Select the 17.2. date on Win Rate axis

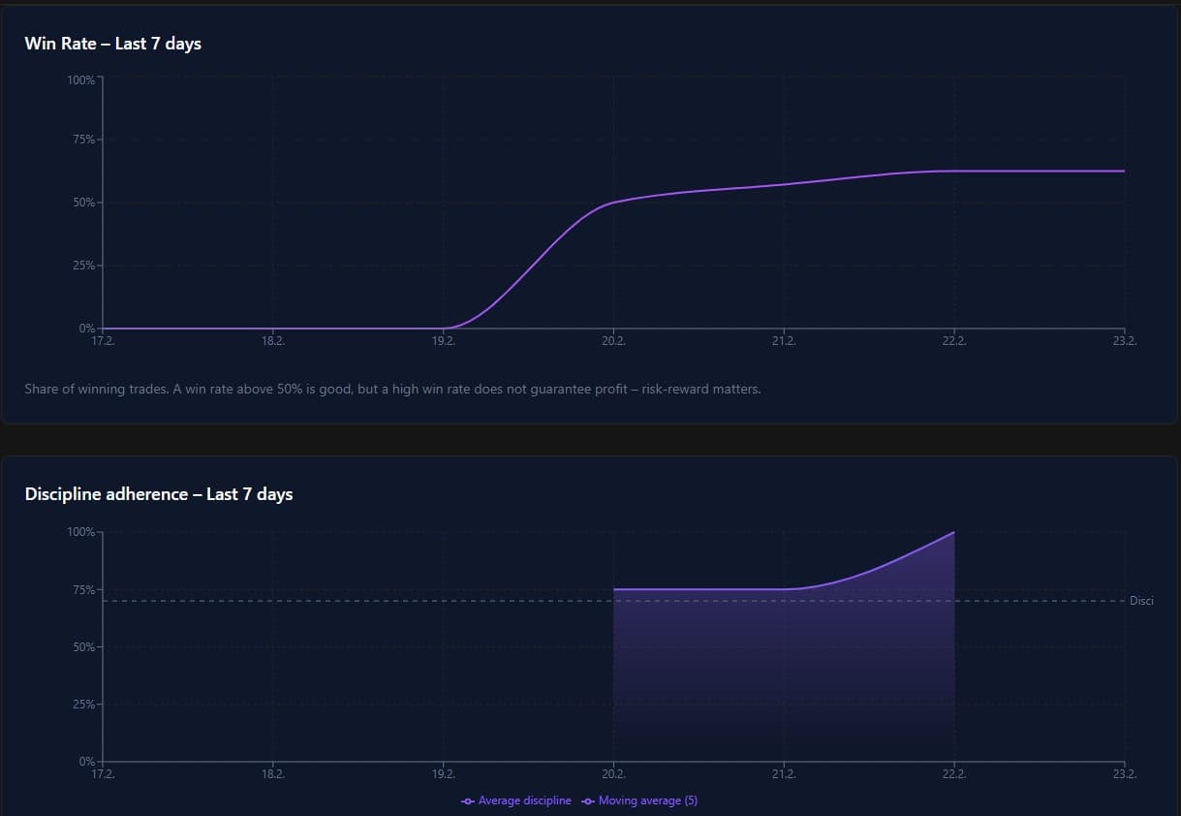tap(103, 341)
